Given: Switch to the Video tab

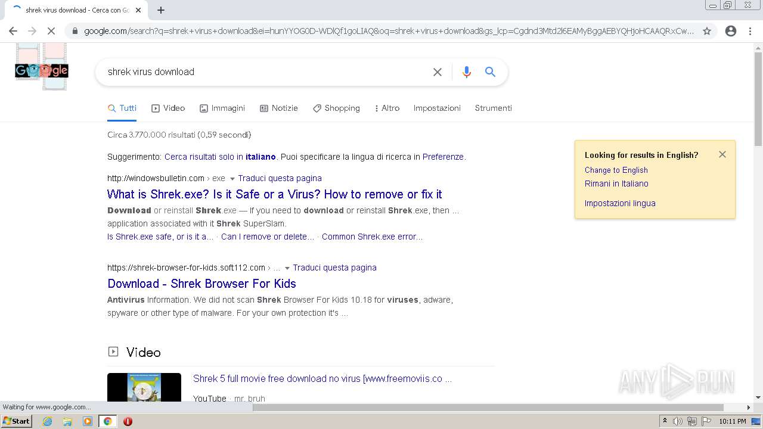Looking at the screenshot, I should point(168,108).
